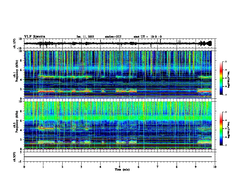The image size is (242, 187).
Task: Click the "start UT = 10: 0 : 0" text
Action: point(148,37)
